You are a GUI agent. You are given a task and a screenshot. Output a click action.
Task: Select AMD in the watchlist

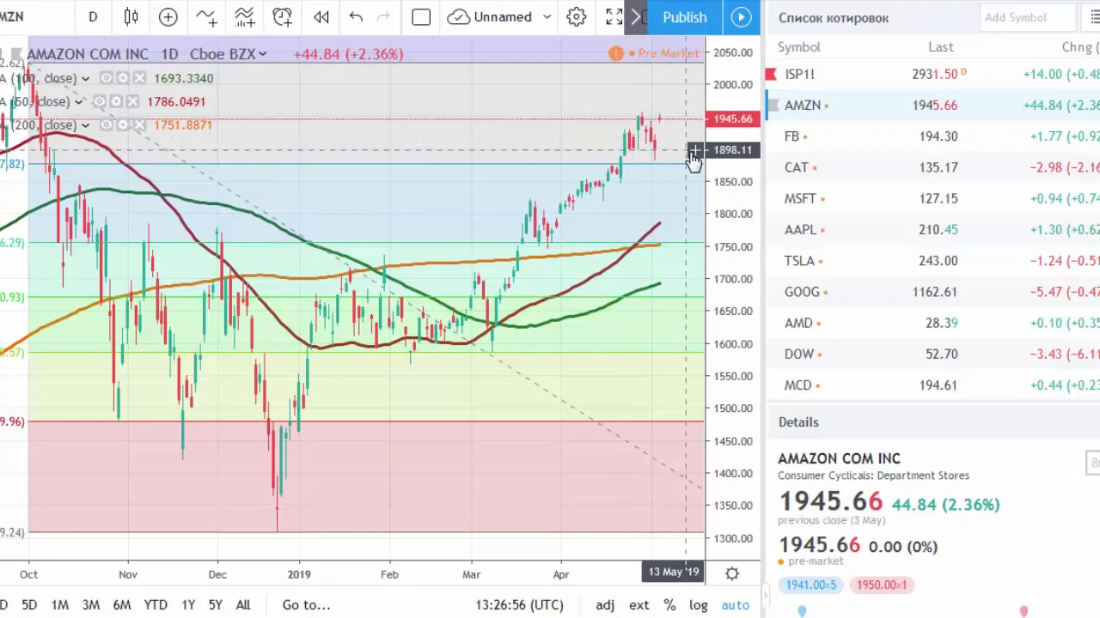point(932,323)
